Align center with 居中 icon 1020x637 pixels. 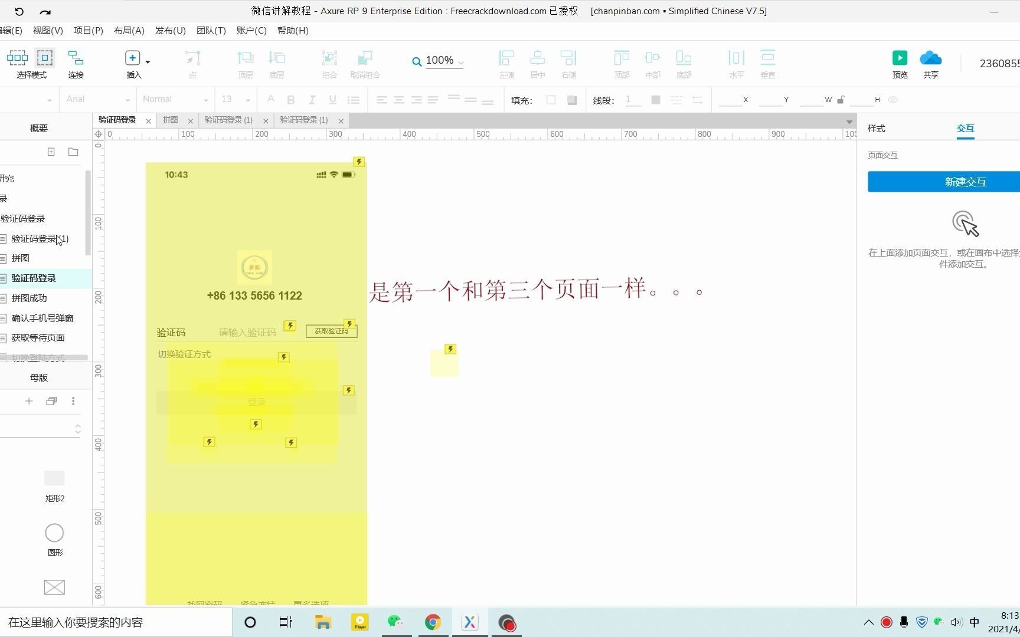[x=537, y=58]
